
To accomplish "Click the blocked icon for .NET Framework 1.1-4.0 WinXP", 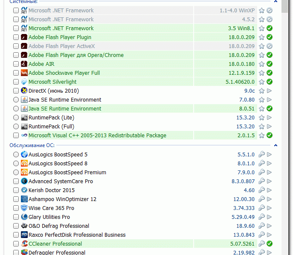I will (270, 11).
